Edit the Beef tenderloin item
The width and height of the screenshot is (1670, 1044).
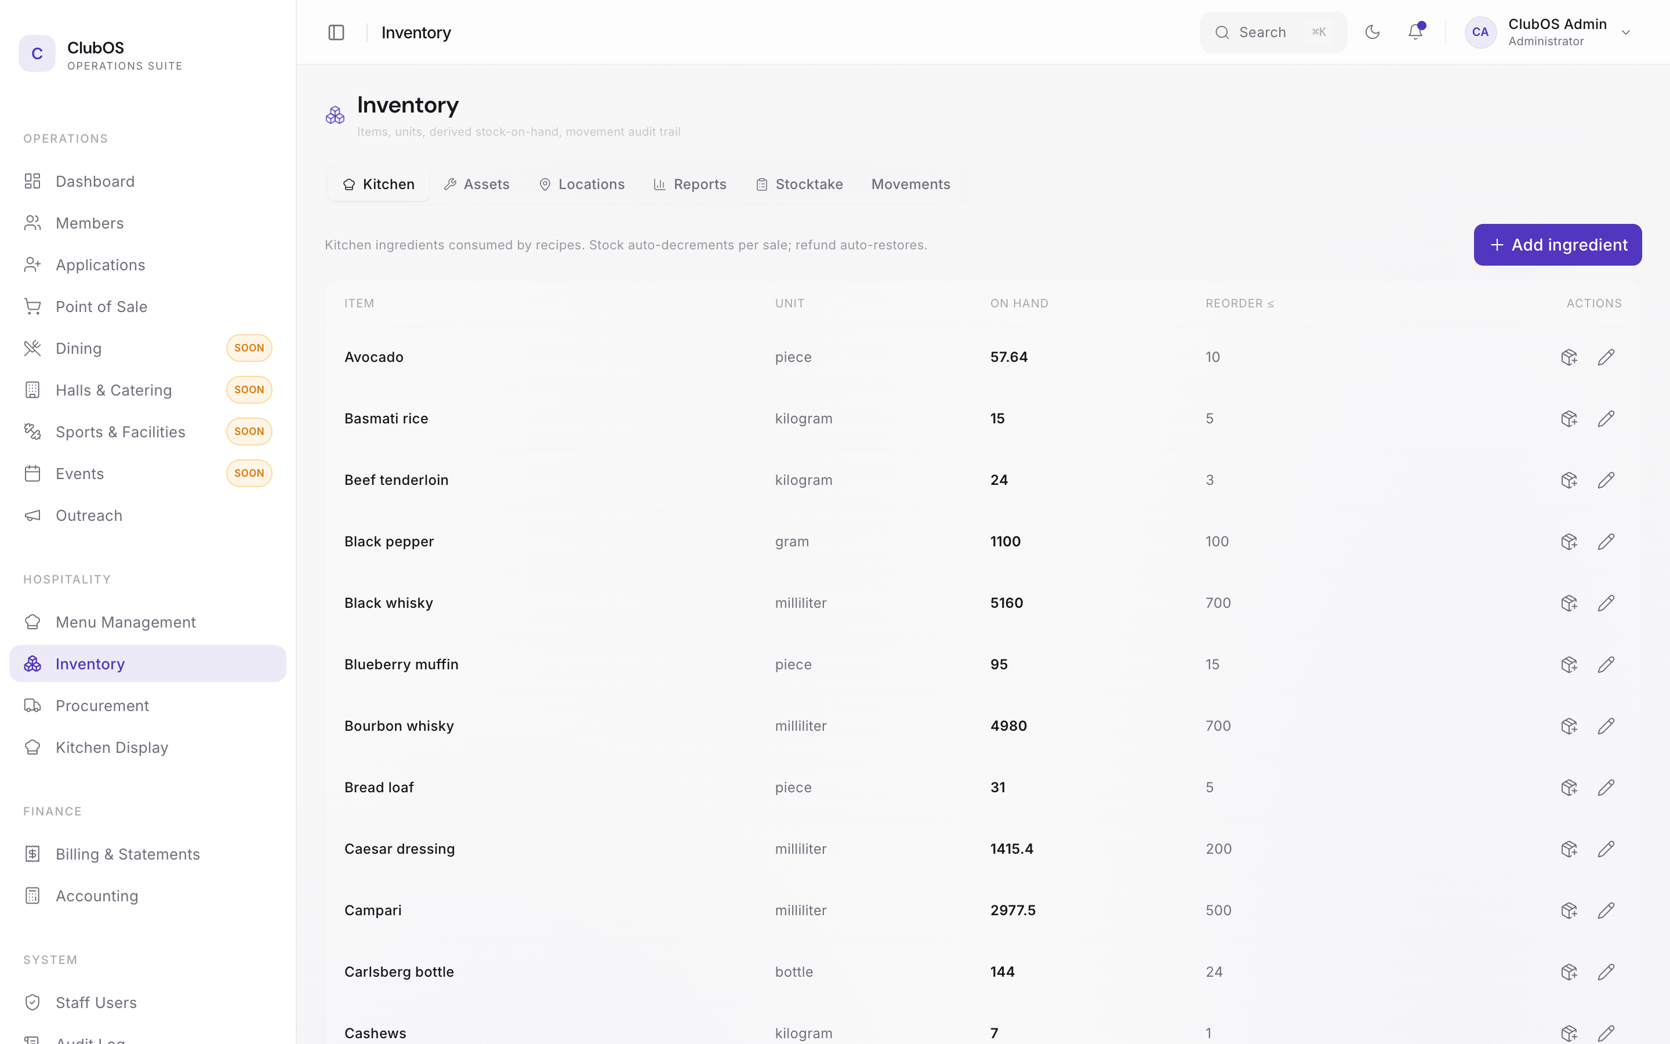click(x=1606, y=480)
